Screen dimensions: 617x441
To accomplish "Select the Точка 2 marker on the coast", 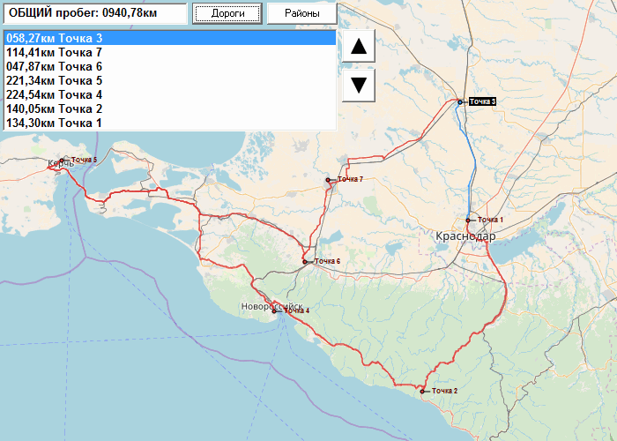I will pyautogui.click(x=422, y=392).
